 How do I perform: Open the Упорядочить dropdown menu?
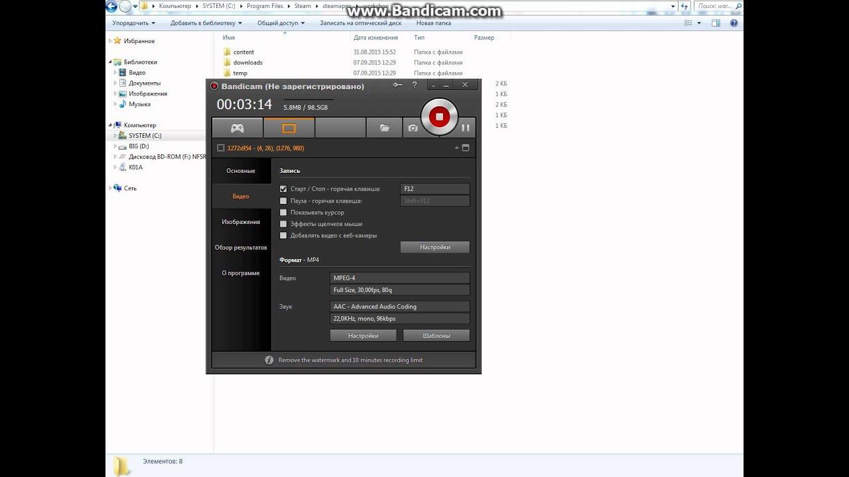click(133, 23)
